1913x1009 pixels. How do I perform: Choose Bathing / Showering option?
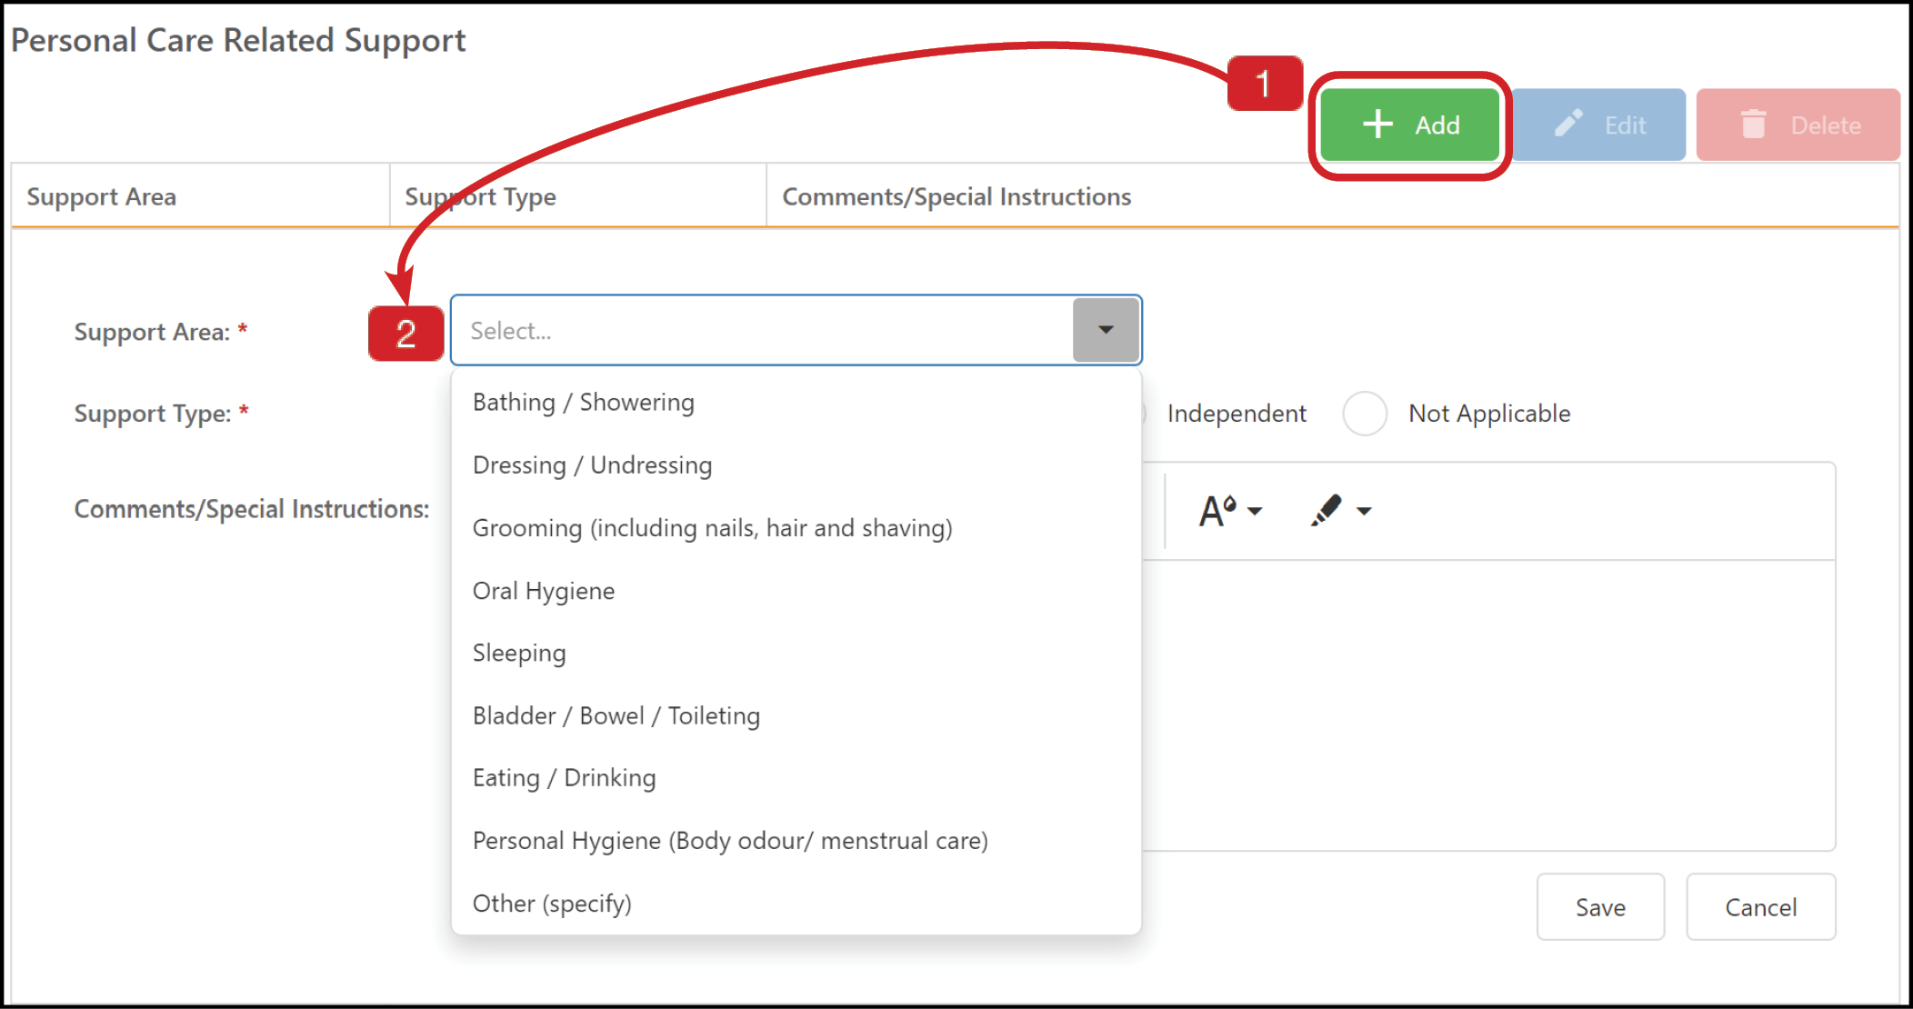[x=796, y=402]
